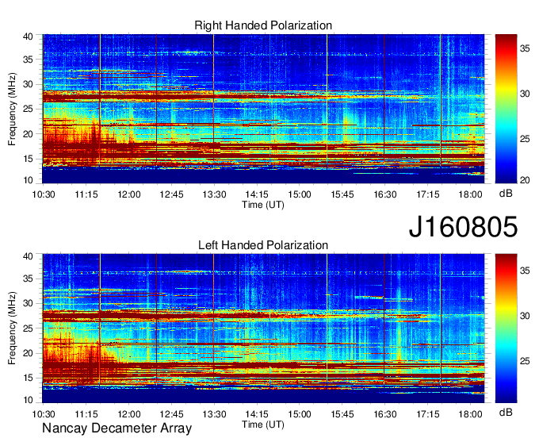539x438 pixels.
Task: Click the 15:00 time tick on Right Handed plot
Action: 300,194
